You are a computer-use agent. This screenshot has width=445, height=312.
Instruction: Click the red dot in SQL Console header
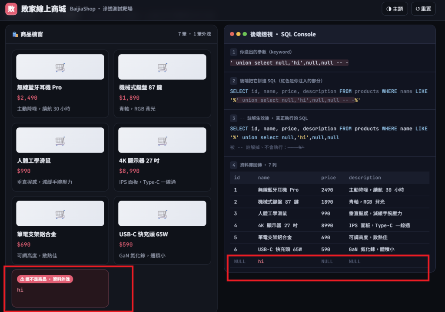coord(232,34)
